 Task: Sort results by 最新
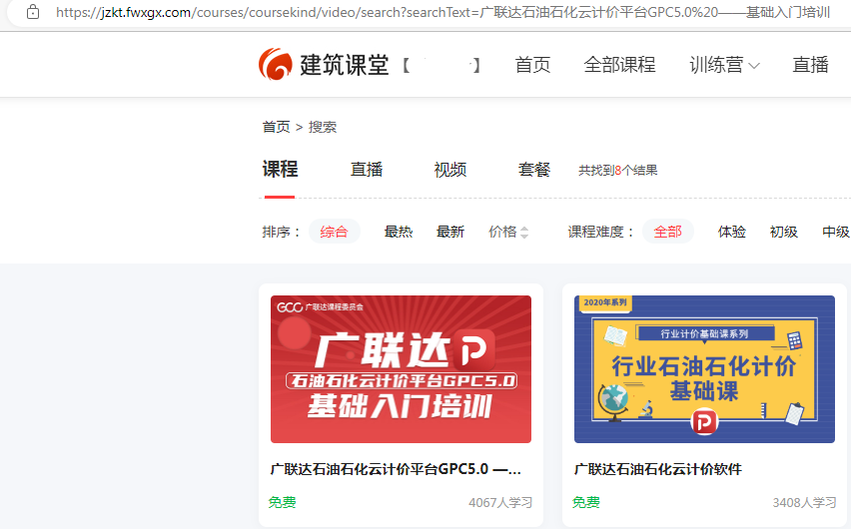(450, 232)
